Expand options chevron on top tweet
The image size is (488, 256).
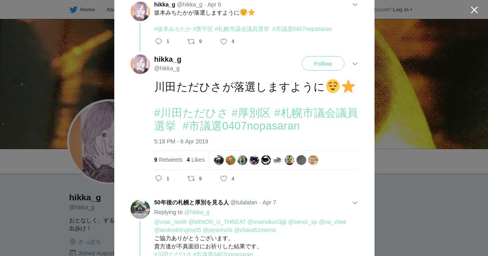coord(355,4)
